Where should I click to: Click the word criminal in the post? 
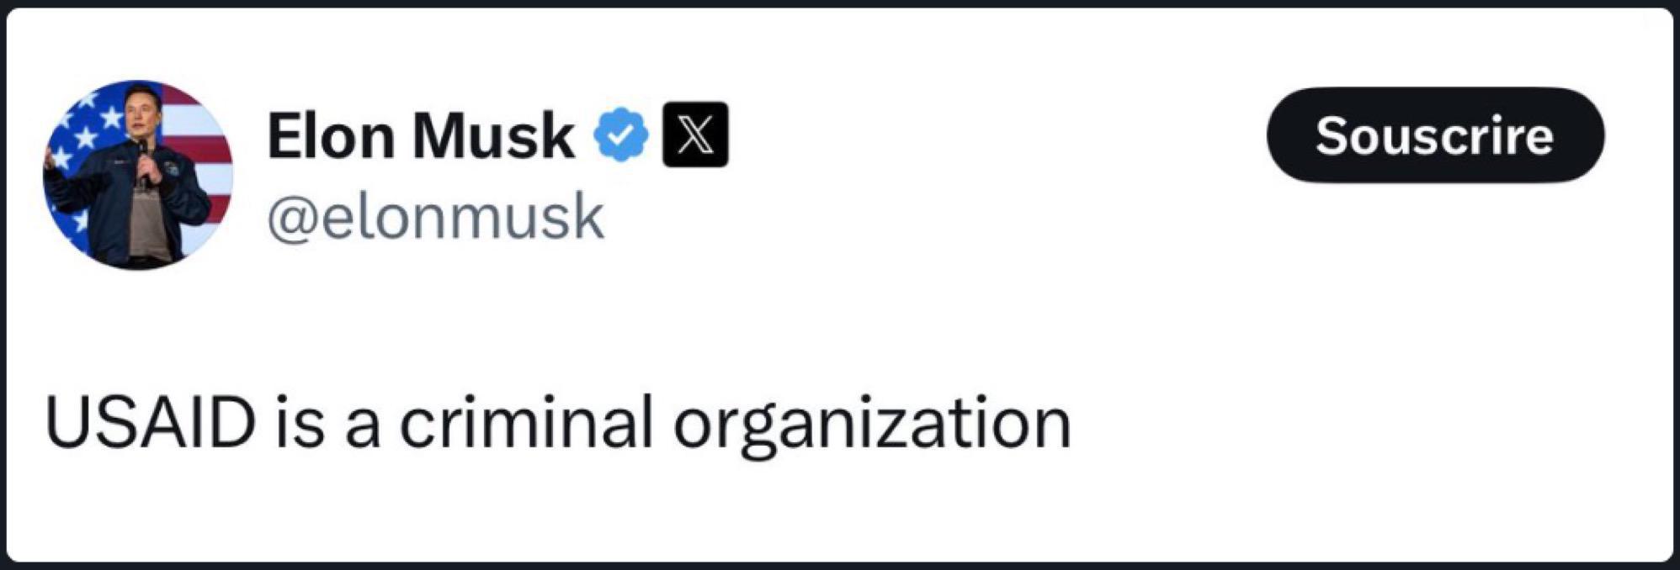pyautogui.click(x=525, y=423)
